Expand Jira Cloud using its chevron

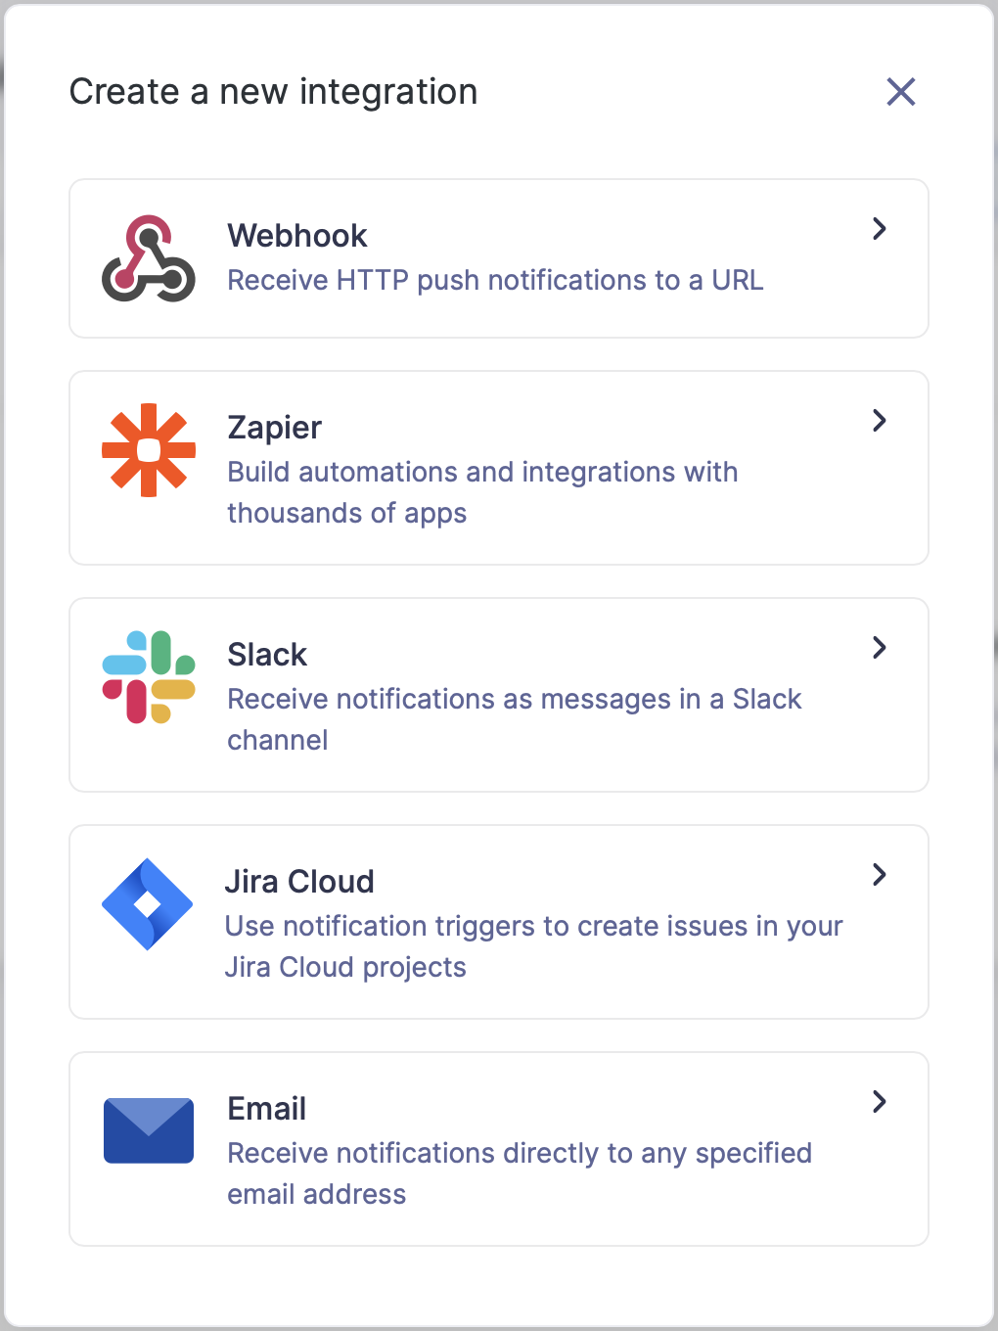[x=880, y=875]
